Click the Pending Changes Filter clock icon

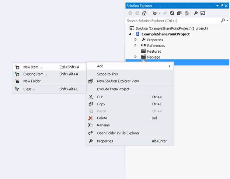tap(154, 13)
